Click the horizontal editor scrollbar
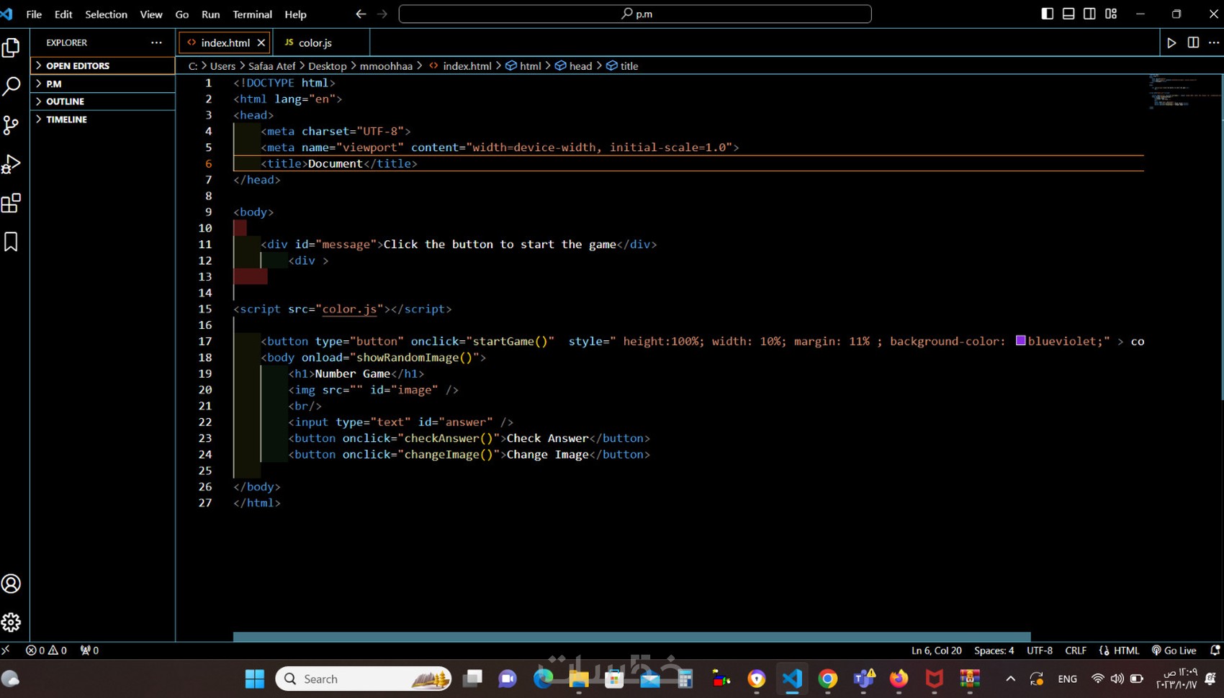Image resolution: width=1224 pixels, height=698 pixels. point(631,637)
